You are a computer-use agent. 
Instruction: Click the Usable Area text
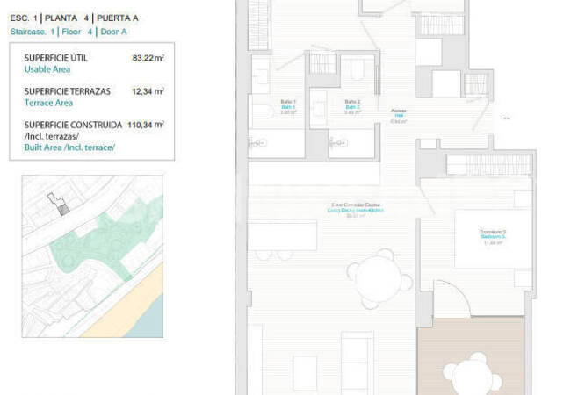[x=47, y=69]
